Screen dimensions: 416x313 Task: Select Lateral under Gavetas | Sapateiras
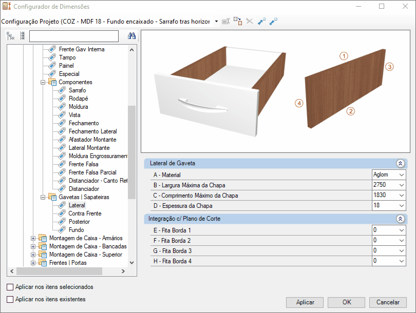click(x=77, y=205)
